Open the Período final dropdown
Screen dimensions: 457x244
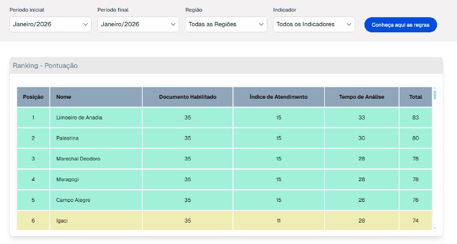coord(138,24)
